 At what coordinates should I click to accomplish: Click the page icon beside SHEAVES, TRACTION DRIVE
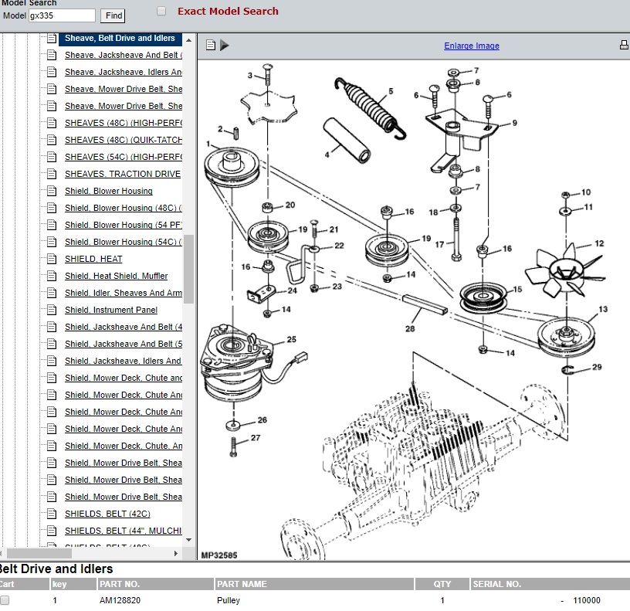(52, 174)
